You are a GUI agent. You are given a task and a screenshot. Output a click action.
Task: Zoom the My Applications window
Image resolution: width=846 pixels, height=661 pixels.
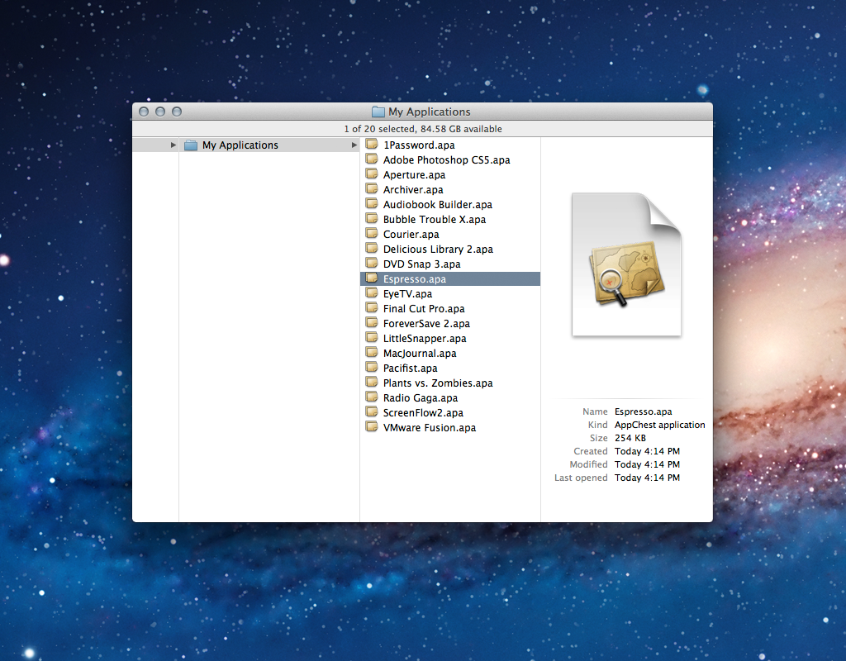pyautogui.click(x=177, y=112)
